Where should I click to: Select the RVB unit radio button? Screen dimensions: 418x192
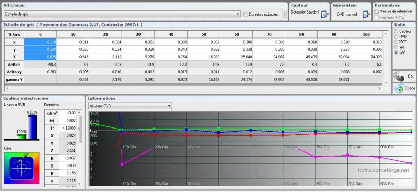(396, 36)
